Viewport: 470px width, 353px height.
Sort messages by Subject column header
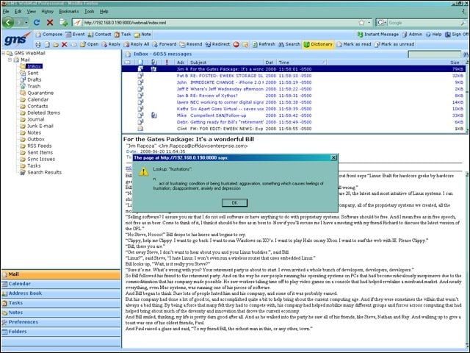(x=226, y=63)
